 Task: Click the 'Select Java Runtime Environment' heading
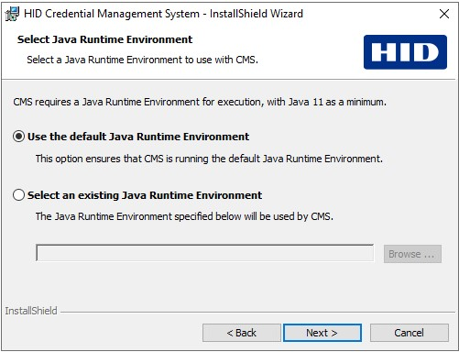pos(104,39)
